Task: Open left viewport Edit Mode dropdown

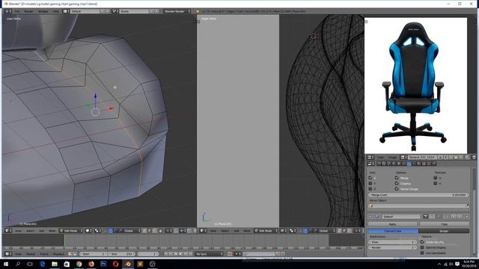Action: tap(71, 231)
